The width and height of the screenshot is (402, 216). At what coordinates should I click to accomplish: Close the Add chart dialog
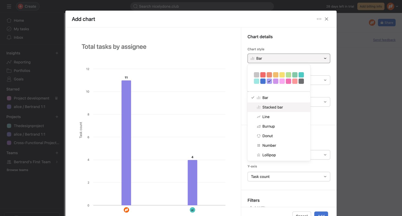click(x=326, y=19)
